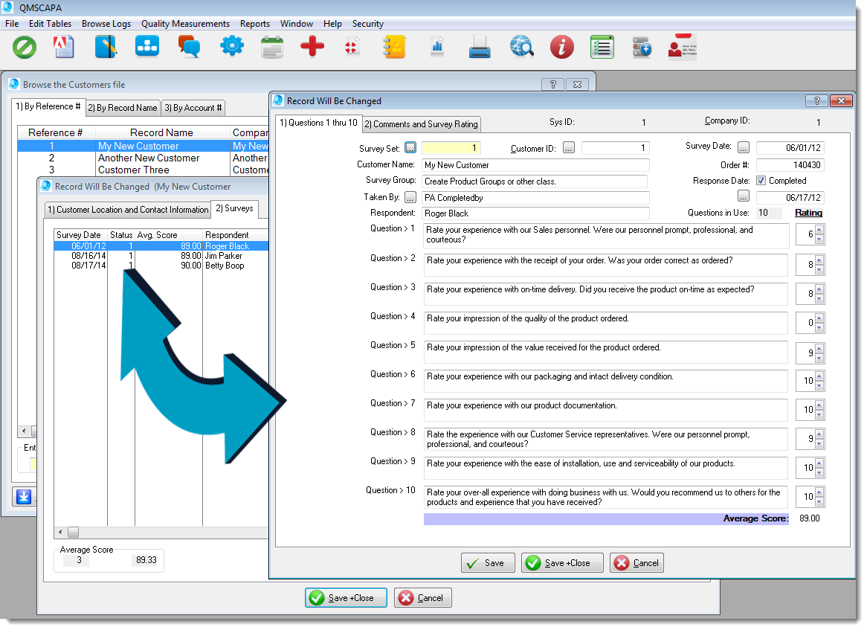The width and height of the screenshot is (867, 630).
Task: Open the printer tool from the toolbar
Action: (x=479, y=47)
